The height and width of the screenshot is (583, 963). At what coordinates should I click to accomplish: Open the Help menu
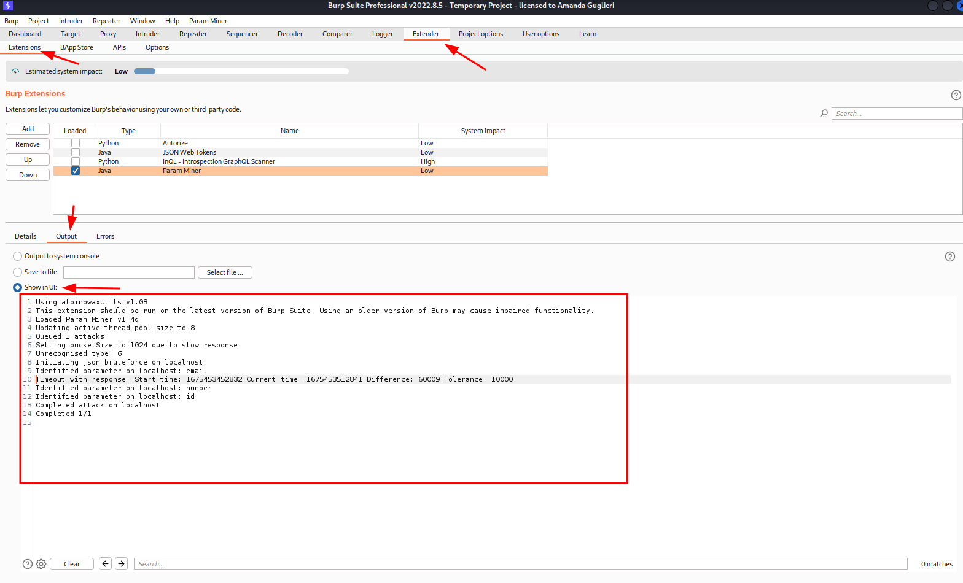172,21
